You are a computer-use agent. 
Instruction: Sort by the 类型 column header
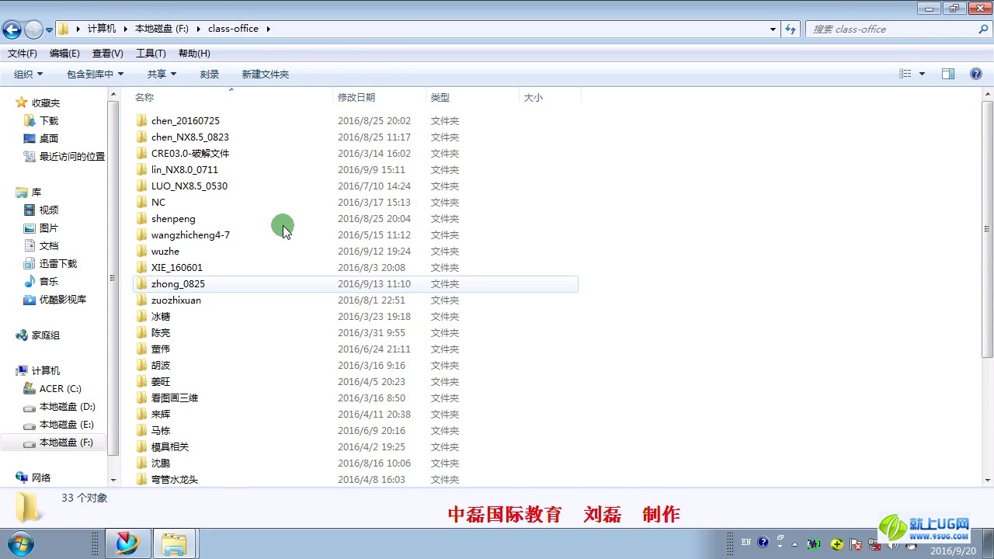coord(440,98)
